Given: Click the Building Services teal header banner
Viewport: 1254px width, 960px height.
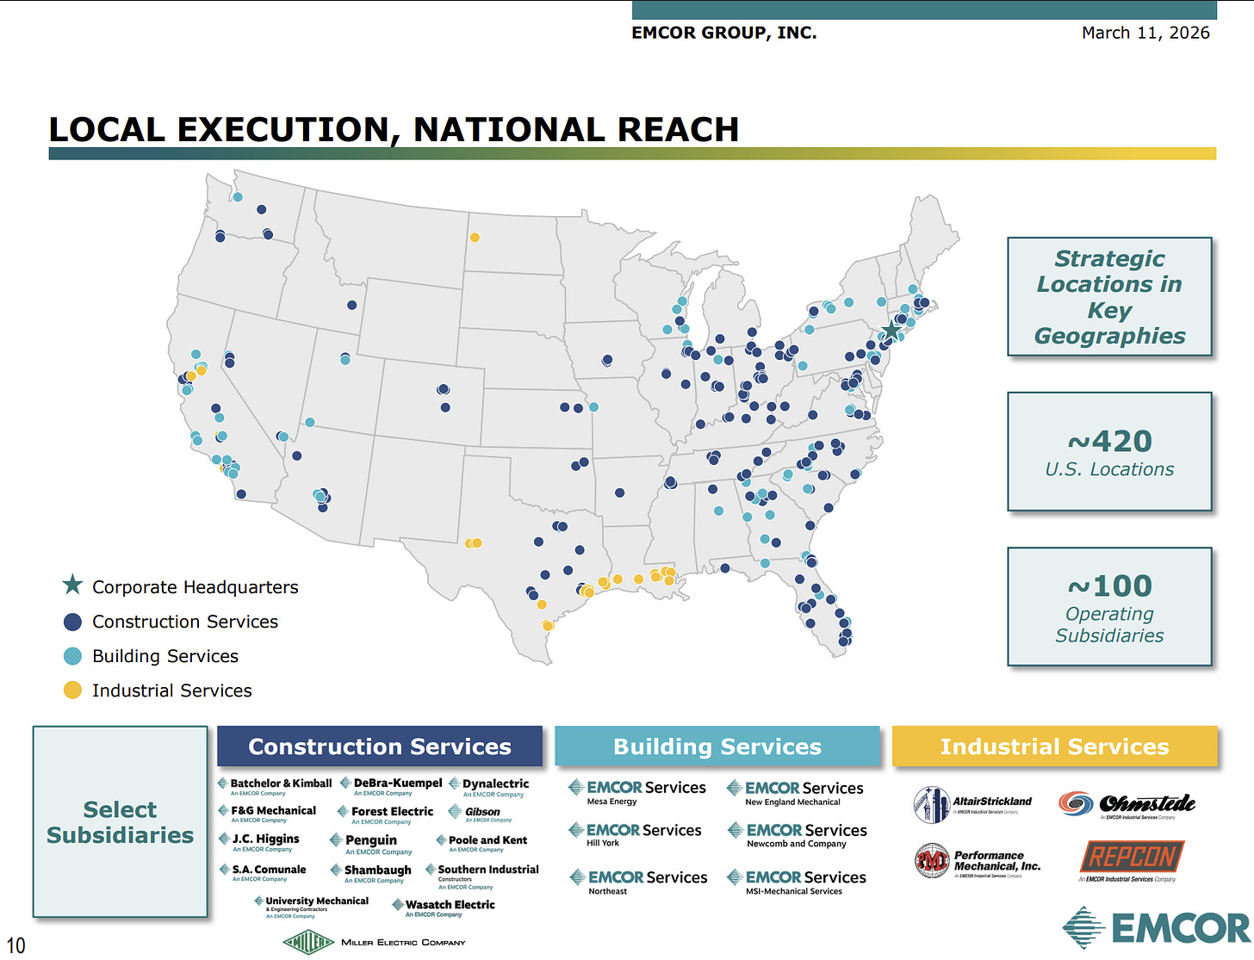Looking at the screenshot, I should (x=717, y=746).
